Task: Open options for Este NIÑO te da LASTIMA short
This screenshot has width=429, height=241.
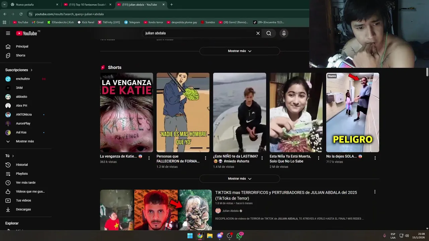Action: click(262, 158)
